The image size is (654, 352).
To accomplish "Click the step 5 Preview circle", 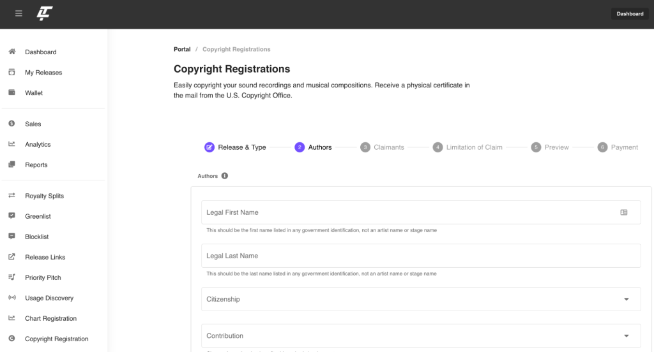I will point(536,147).
